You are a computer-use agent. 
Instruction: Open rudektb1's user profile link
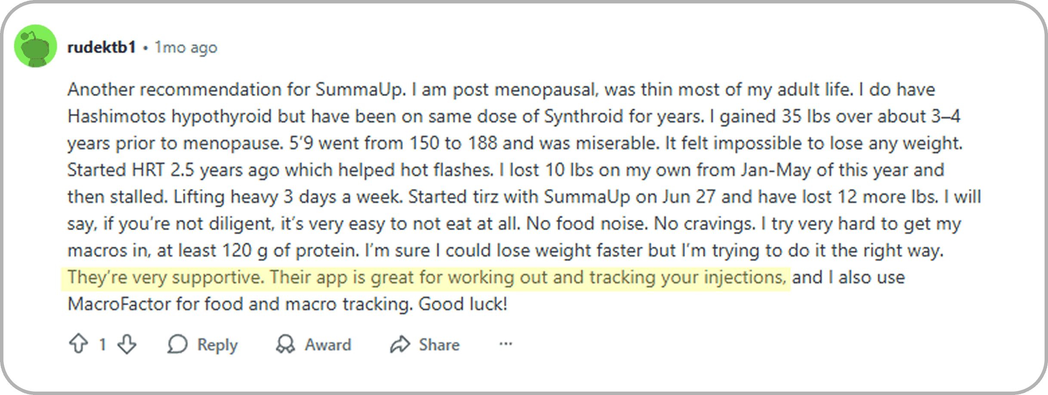pos(102,47)
